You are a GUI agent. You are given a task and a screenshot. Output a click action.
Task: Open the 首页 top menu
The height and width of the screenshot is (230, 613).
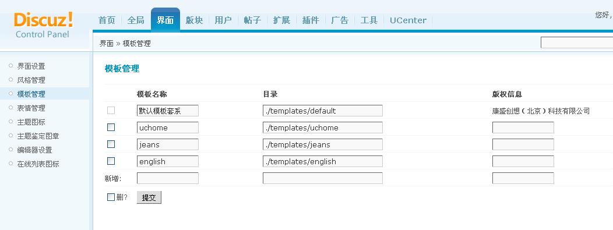click(107, 20)
